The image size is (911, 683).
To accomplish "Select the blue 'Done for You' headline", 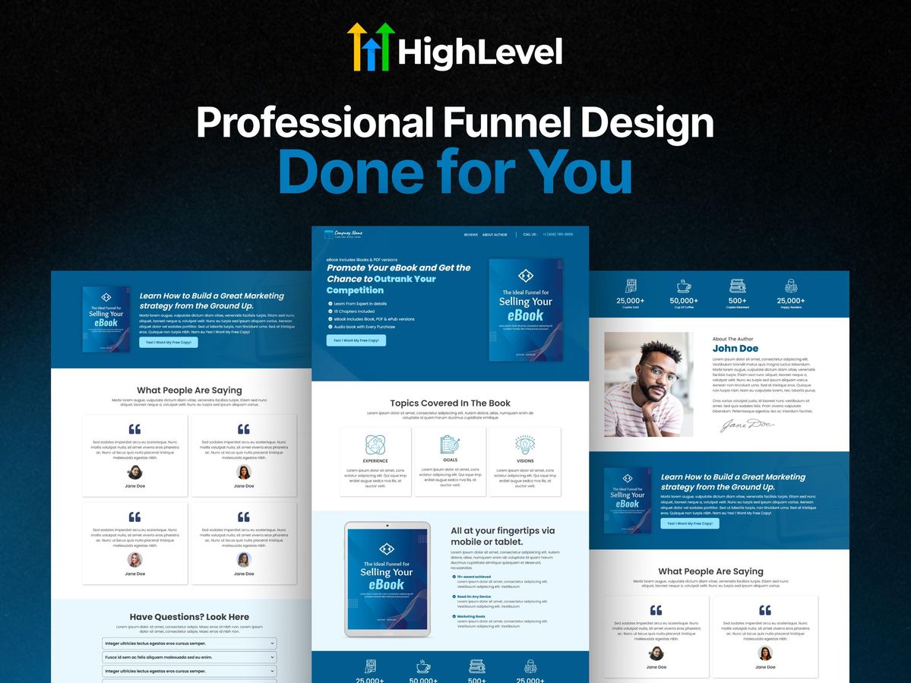I will coord(455,172).
